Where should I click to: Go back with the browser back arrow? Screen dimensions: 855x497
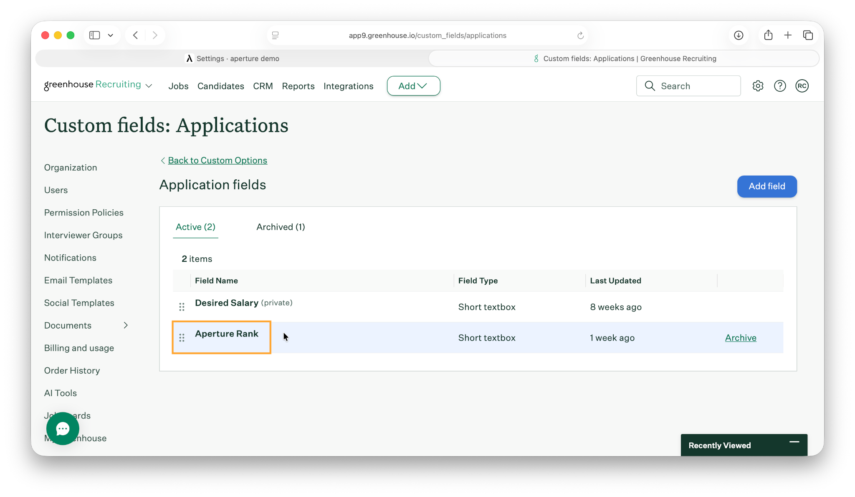point(135,35)
